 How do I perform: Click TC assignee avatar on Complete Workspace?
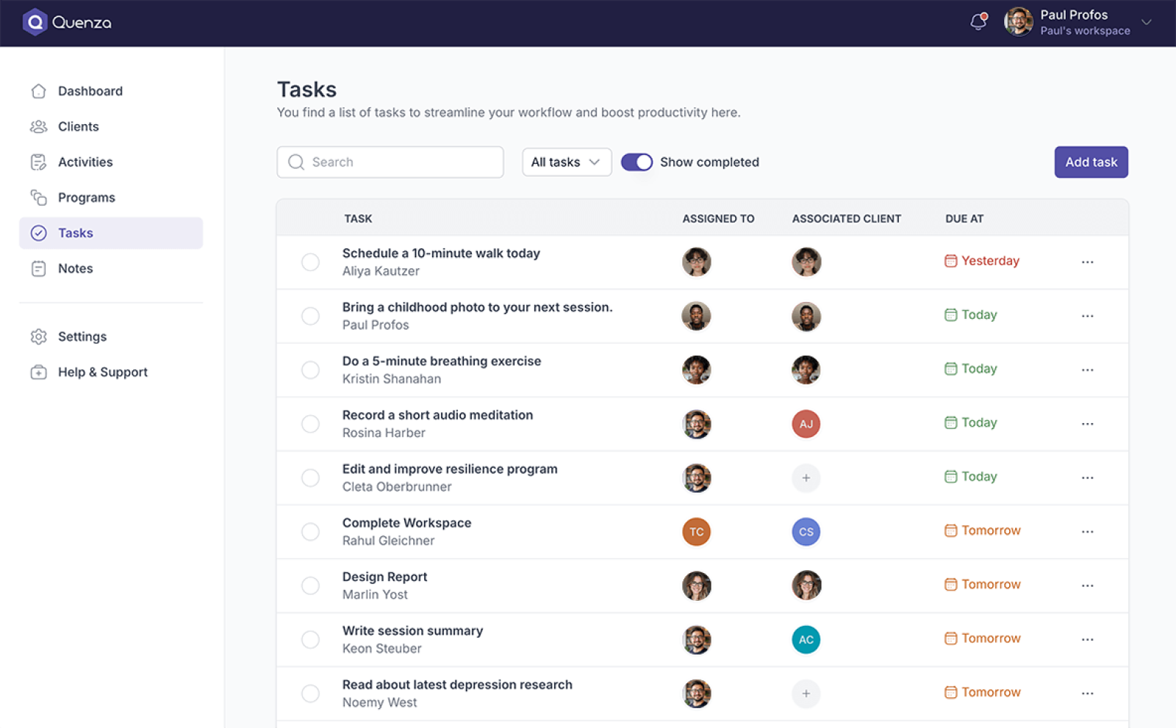point(696,532)
